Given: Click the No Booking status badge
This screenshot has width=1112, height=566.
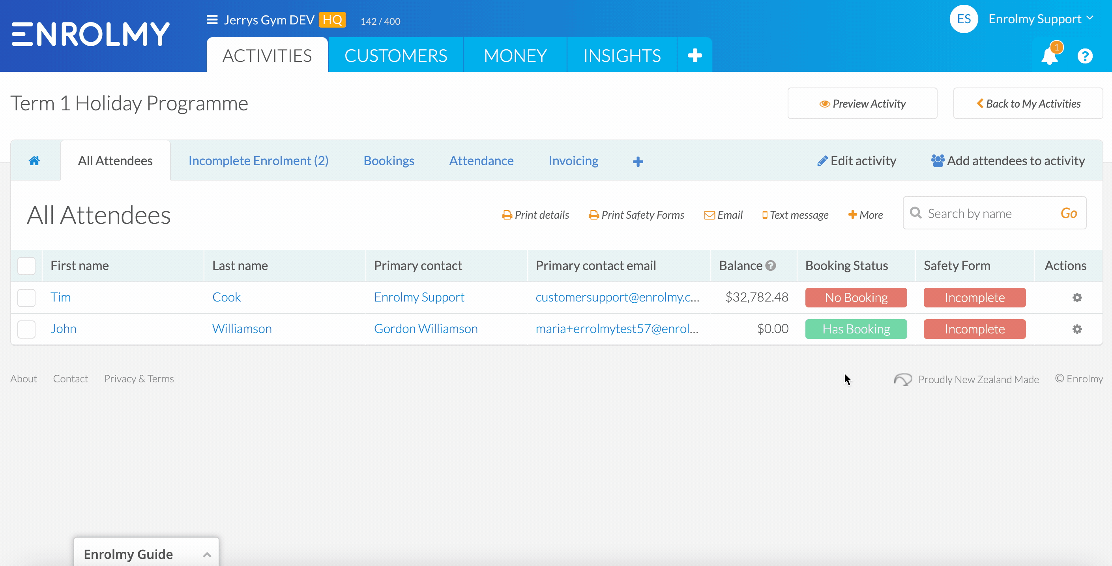Looking at the screenshot, I should pyautogui.click(x=856, y=298).
